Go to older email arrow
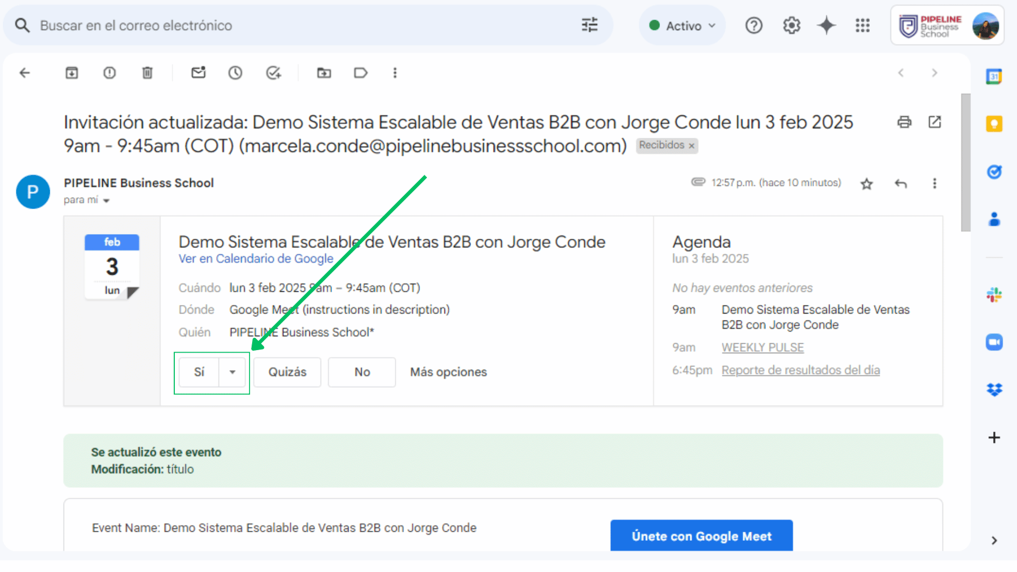Screen dimensions: 1017x572 pyautogui.click(x=934, y=73)
